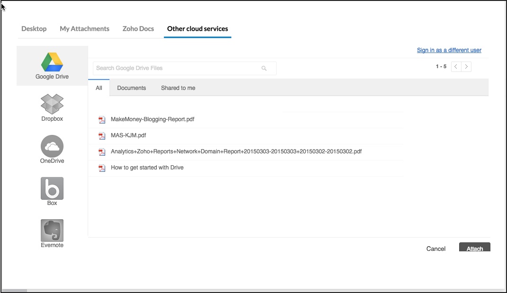Focus the Search Google Drive Files field

click(x=178, y=68)
